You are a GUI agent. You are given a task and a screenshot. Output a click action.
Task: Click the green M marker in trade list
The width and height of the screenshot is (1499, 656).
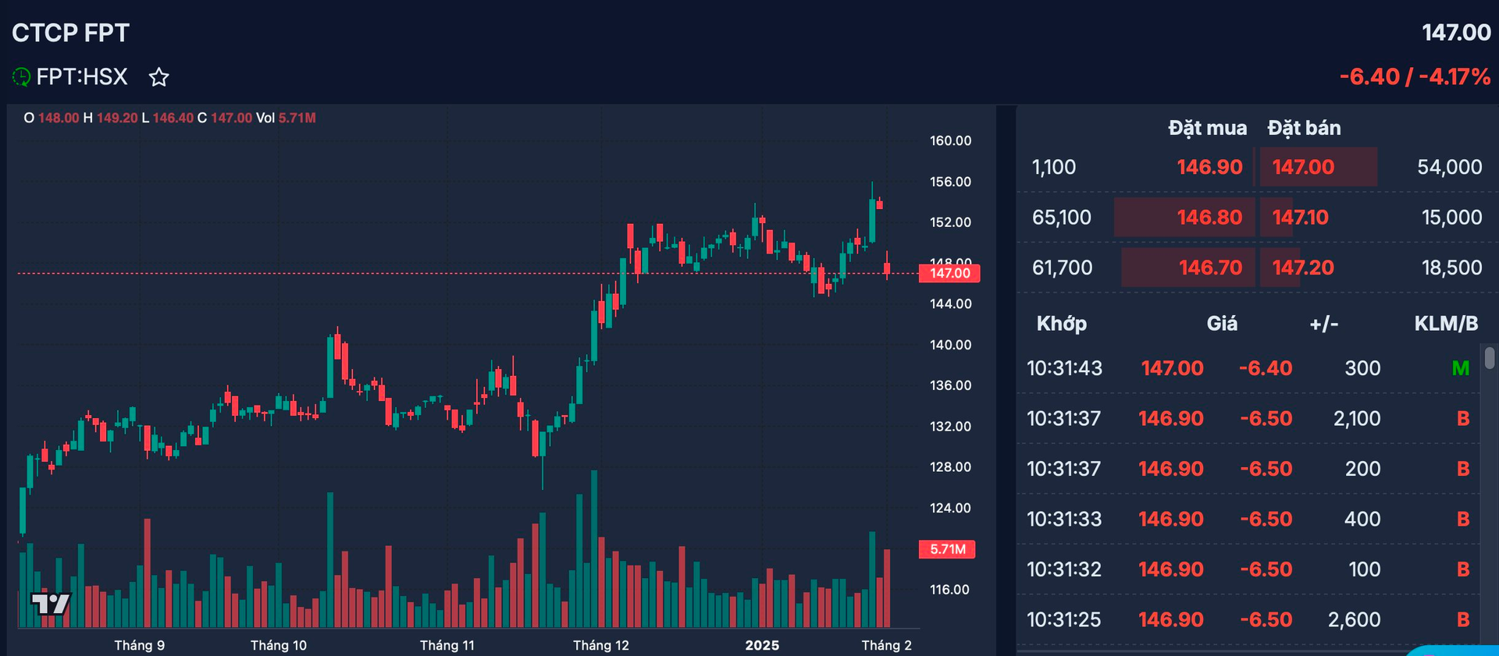1460,368
